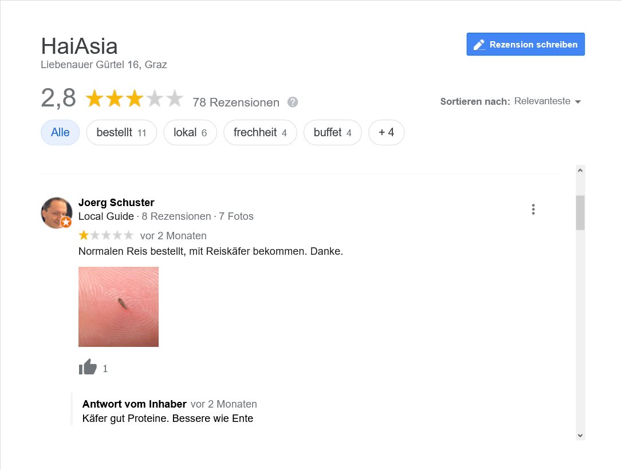Click the pencil icon on Rezension schreiben

[479, 45]
